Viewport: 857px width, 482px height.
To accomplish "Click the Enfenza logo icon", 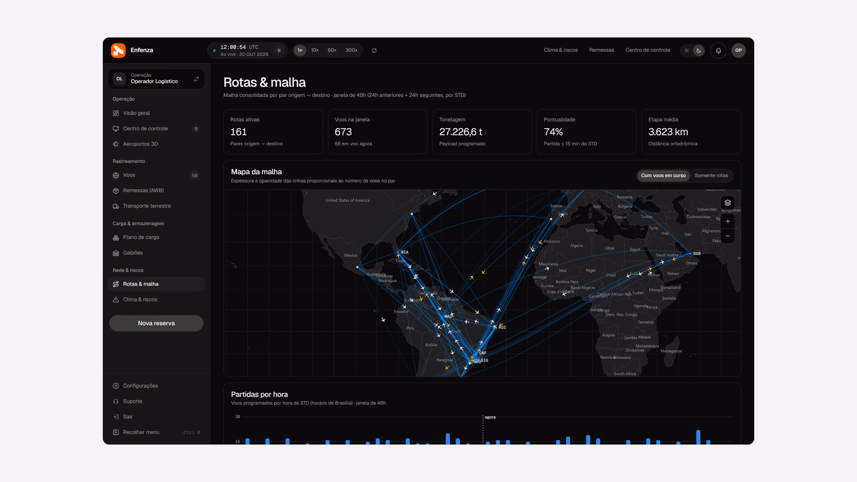I will tap(118, 50).
